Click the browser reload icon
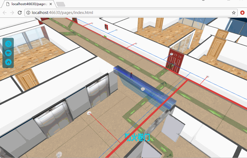Image resolution: width=247 pixels, height=158 pixels. coord(19,12)
